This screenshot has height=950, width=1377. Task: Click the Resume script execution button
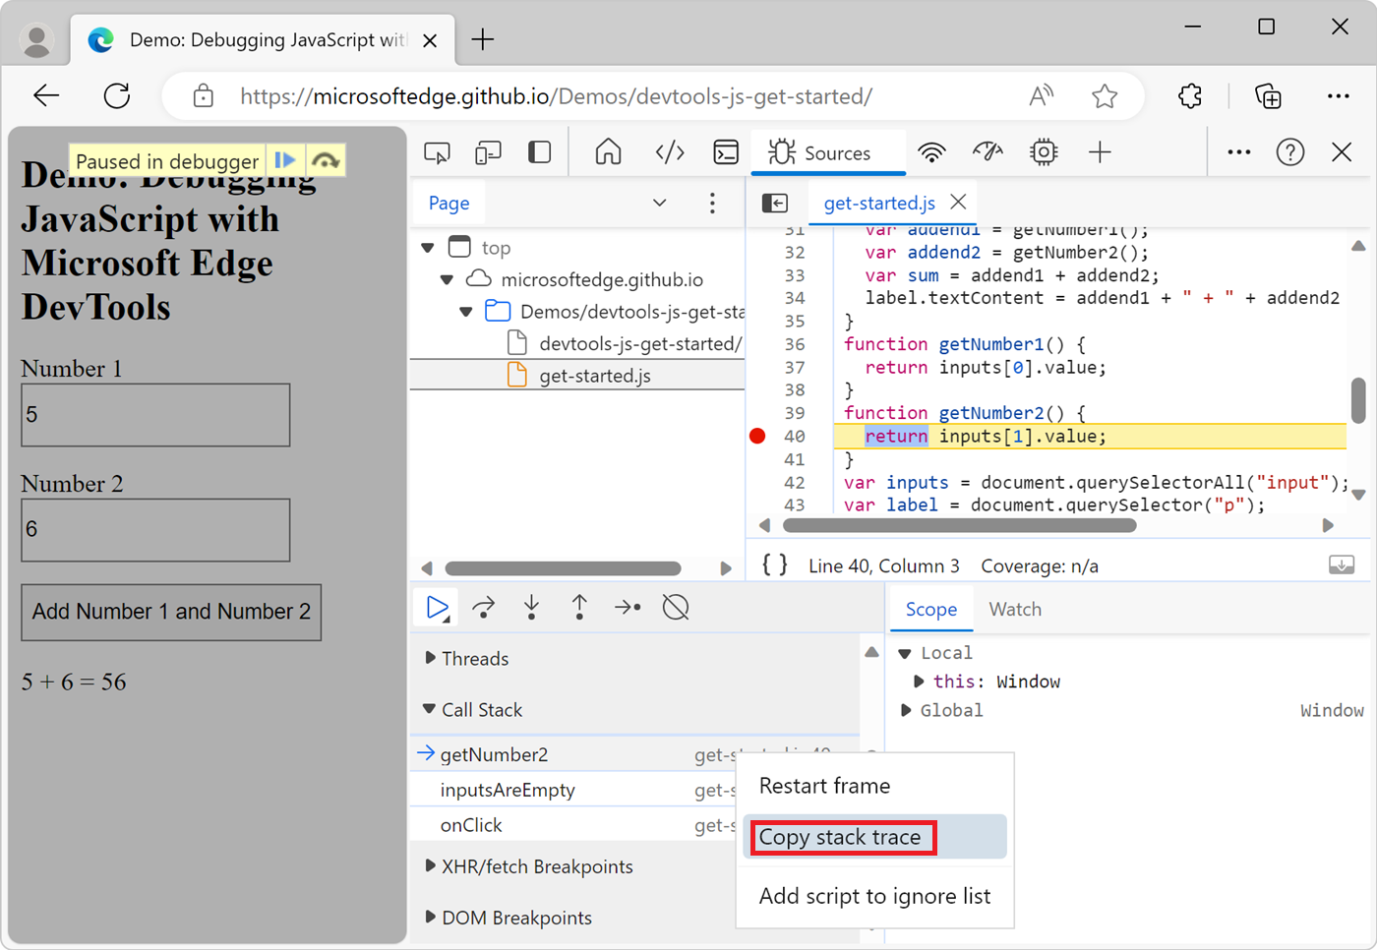point(437,608)
